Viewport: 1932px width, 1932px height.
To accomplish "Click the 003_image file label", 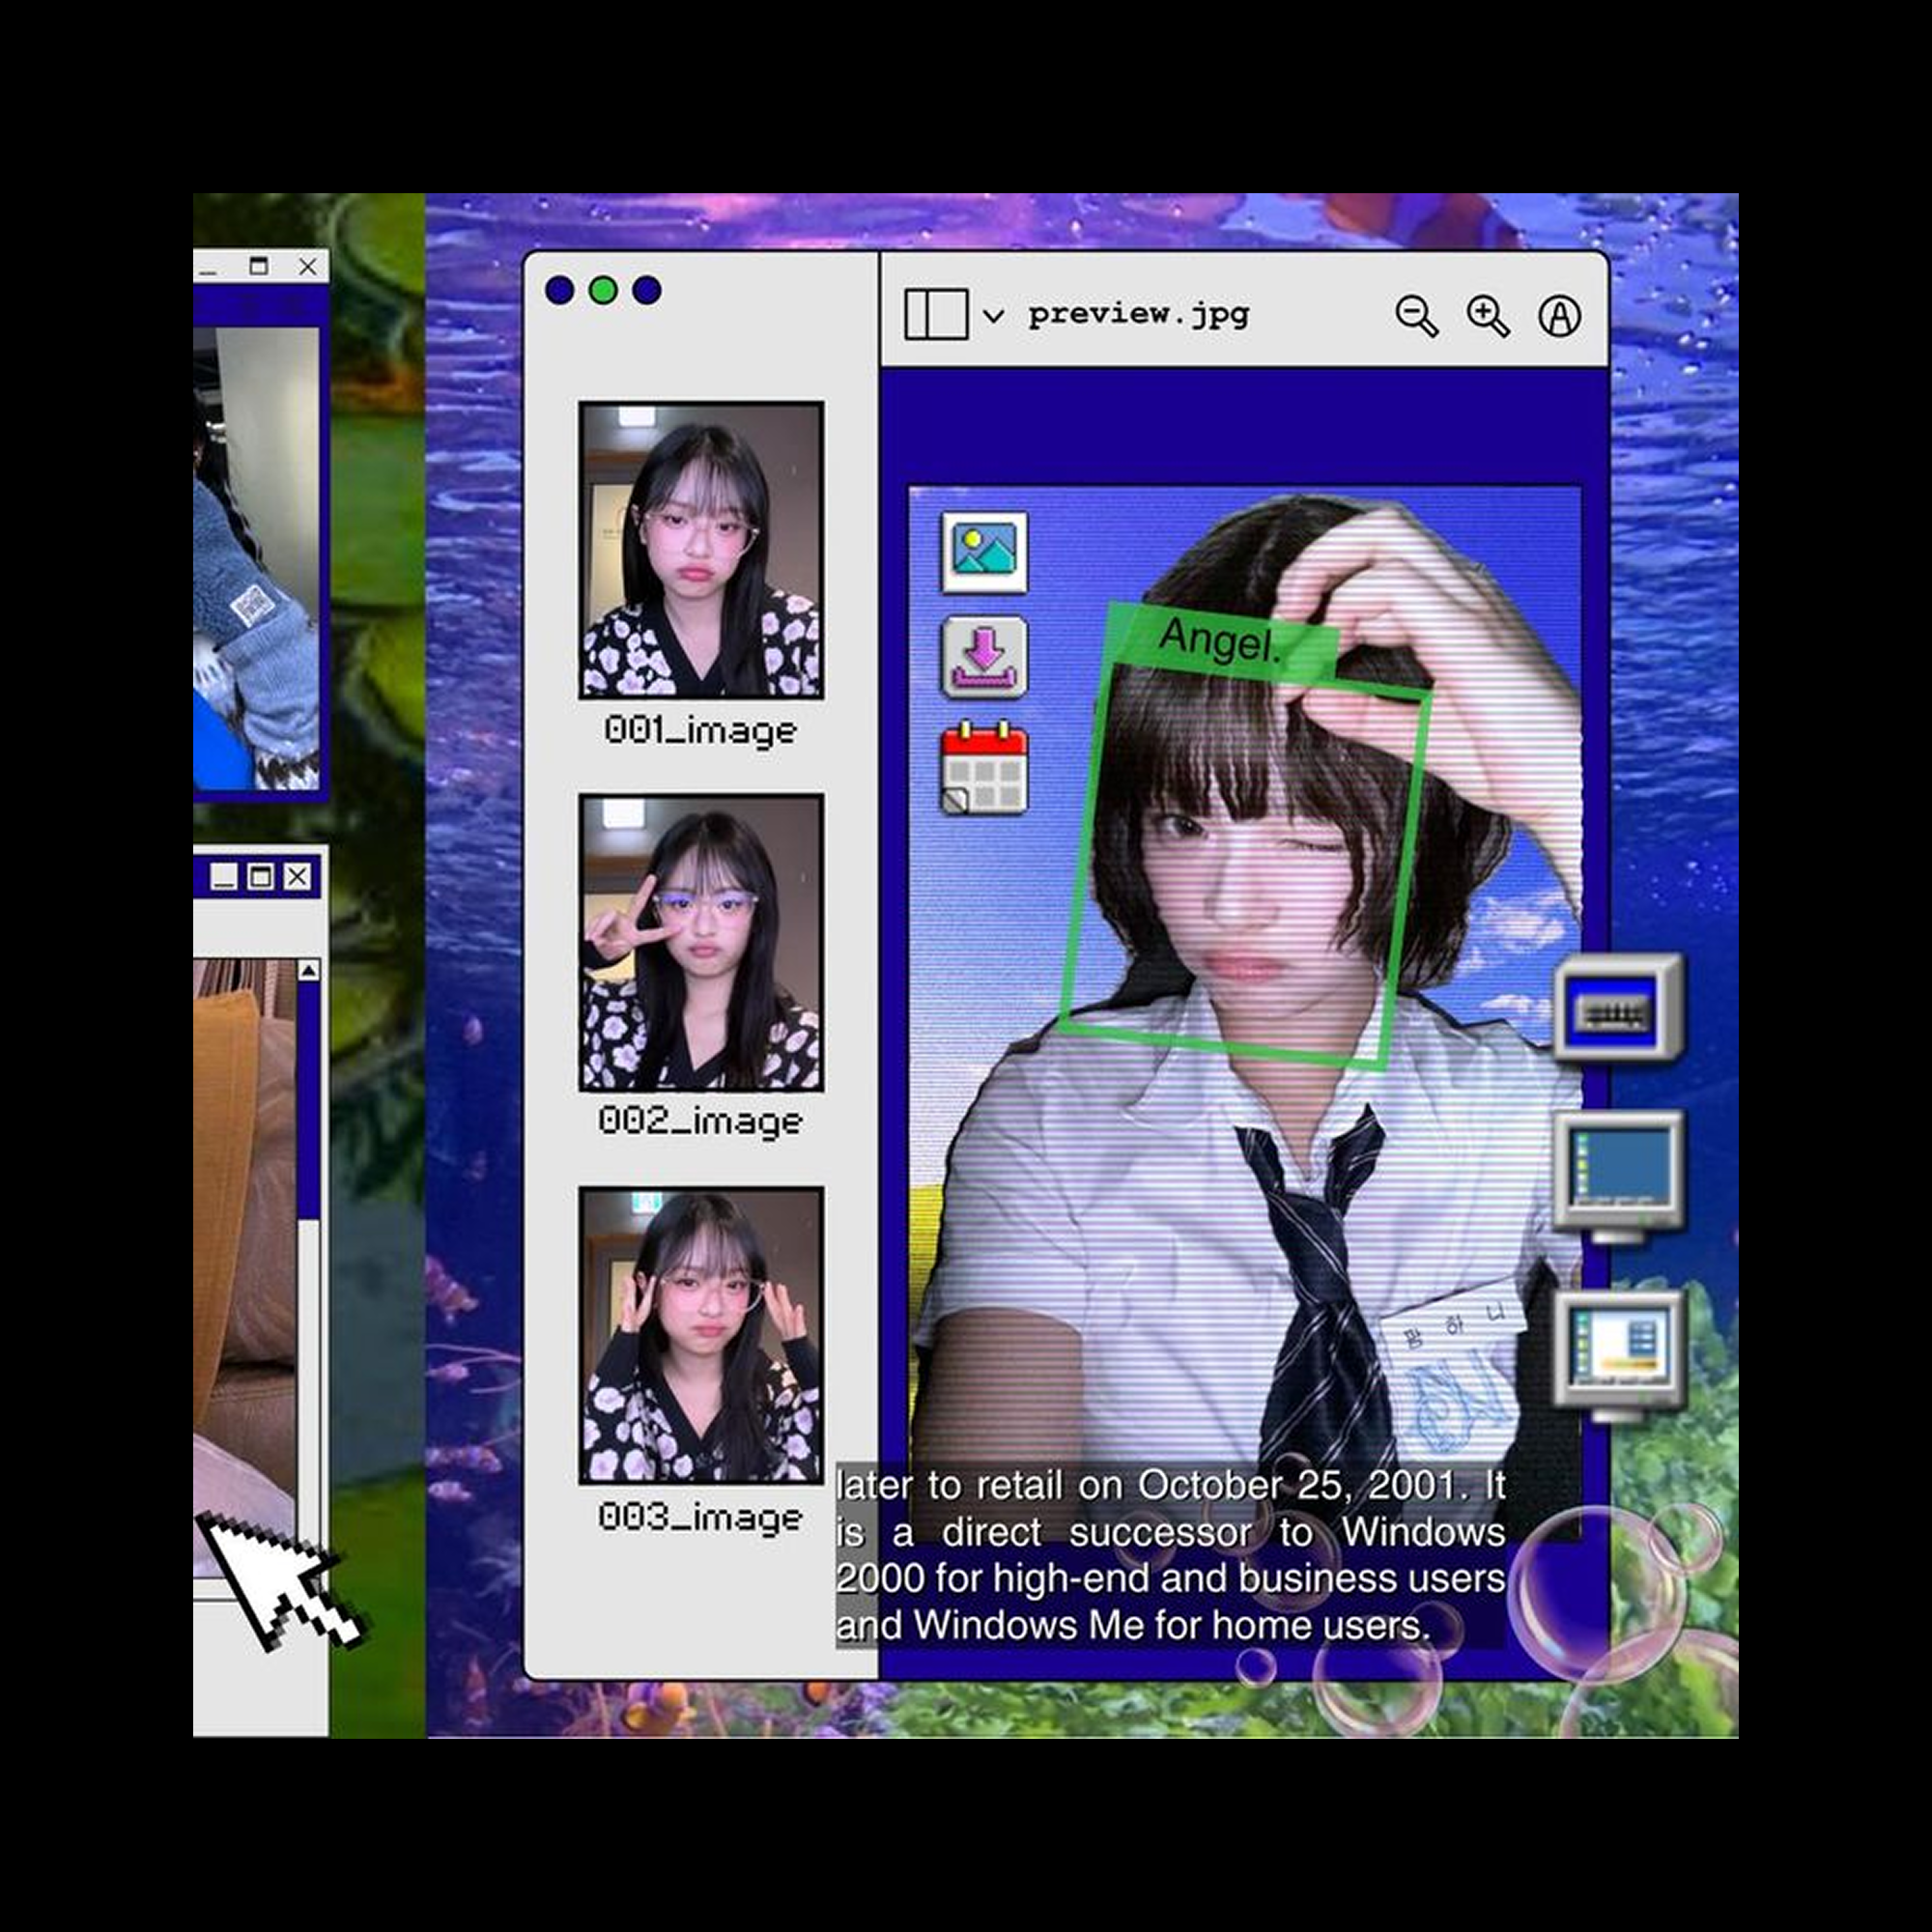I will (x=701, y=1517).
